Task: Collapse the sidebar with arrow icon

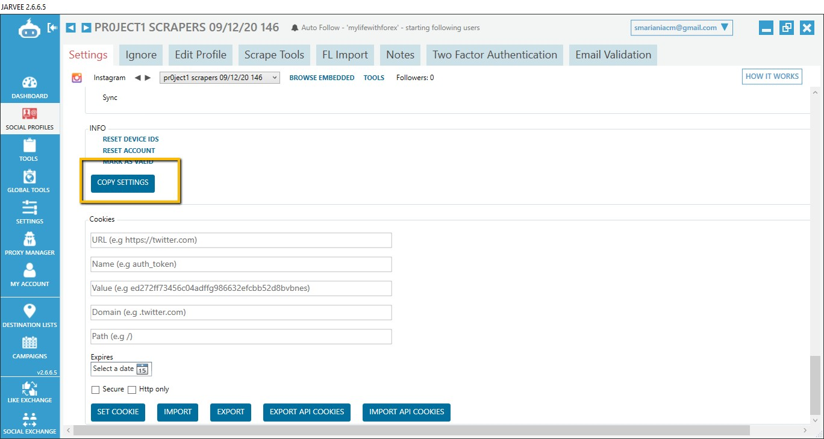Action: pos(52,28)
